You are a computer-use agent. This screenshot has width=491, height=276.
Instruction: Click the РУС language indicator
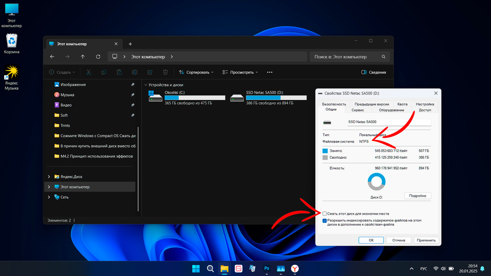[424, 269]
